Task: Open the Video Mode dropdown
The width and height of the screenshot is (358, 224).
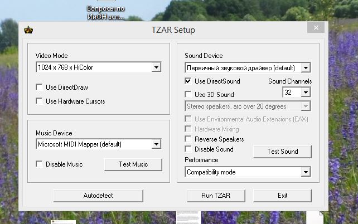Action: [x=156, y=68]
